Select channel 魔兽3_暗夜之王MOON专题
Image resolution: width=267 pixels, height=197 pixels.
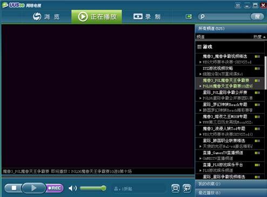click(x=225, y=117)
